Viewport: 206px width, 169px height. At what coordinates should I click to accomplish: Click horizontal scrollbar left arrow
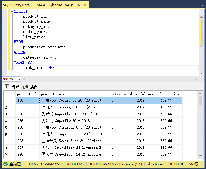pyautogui.click(x=24, y=79)
